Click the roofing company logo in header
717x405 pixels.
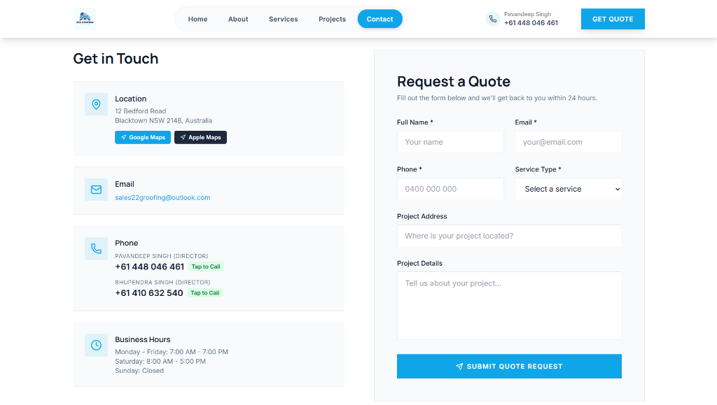coord(83,17)
